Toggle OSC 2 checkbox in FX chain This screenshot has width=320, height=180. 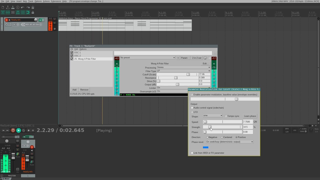pyautogui.click(x=72, y=56)
